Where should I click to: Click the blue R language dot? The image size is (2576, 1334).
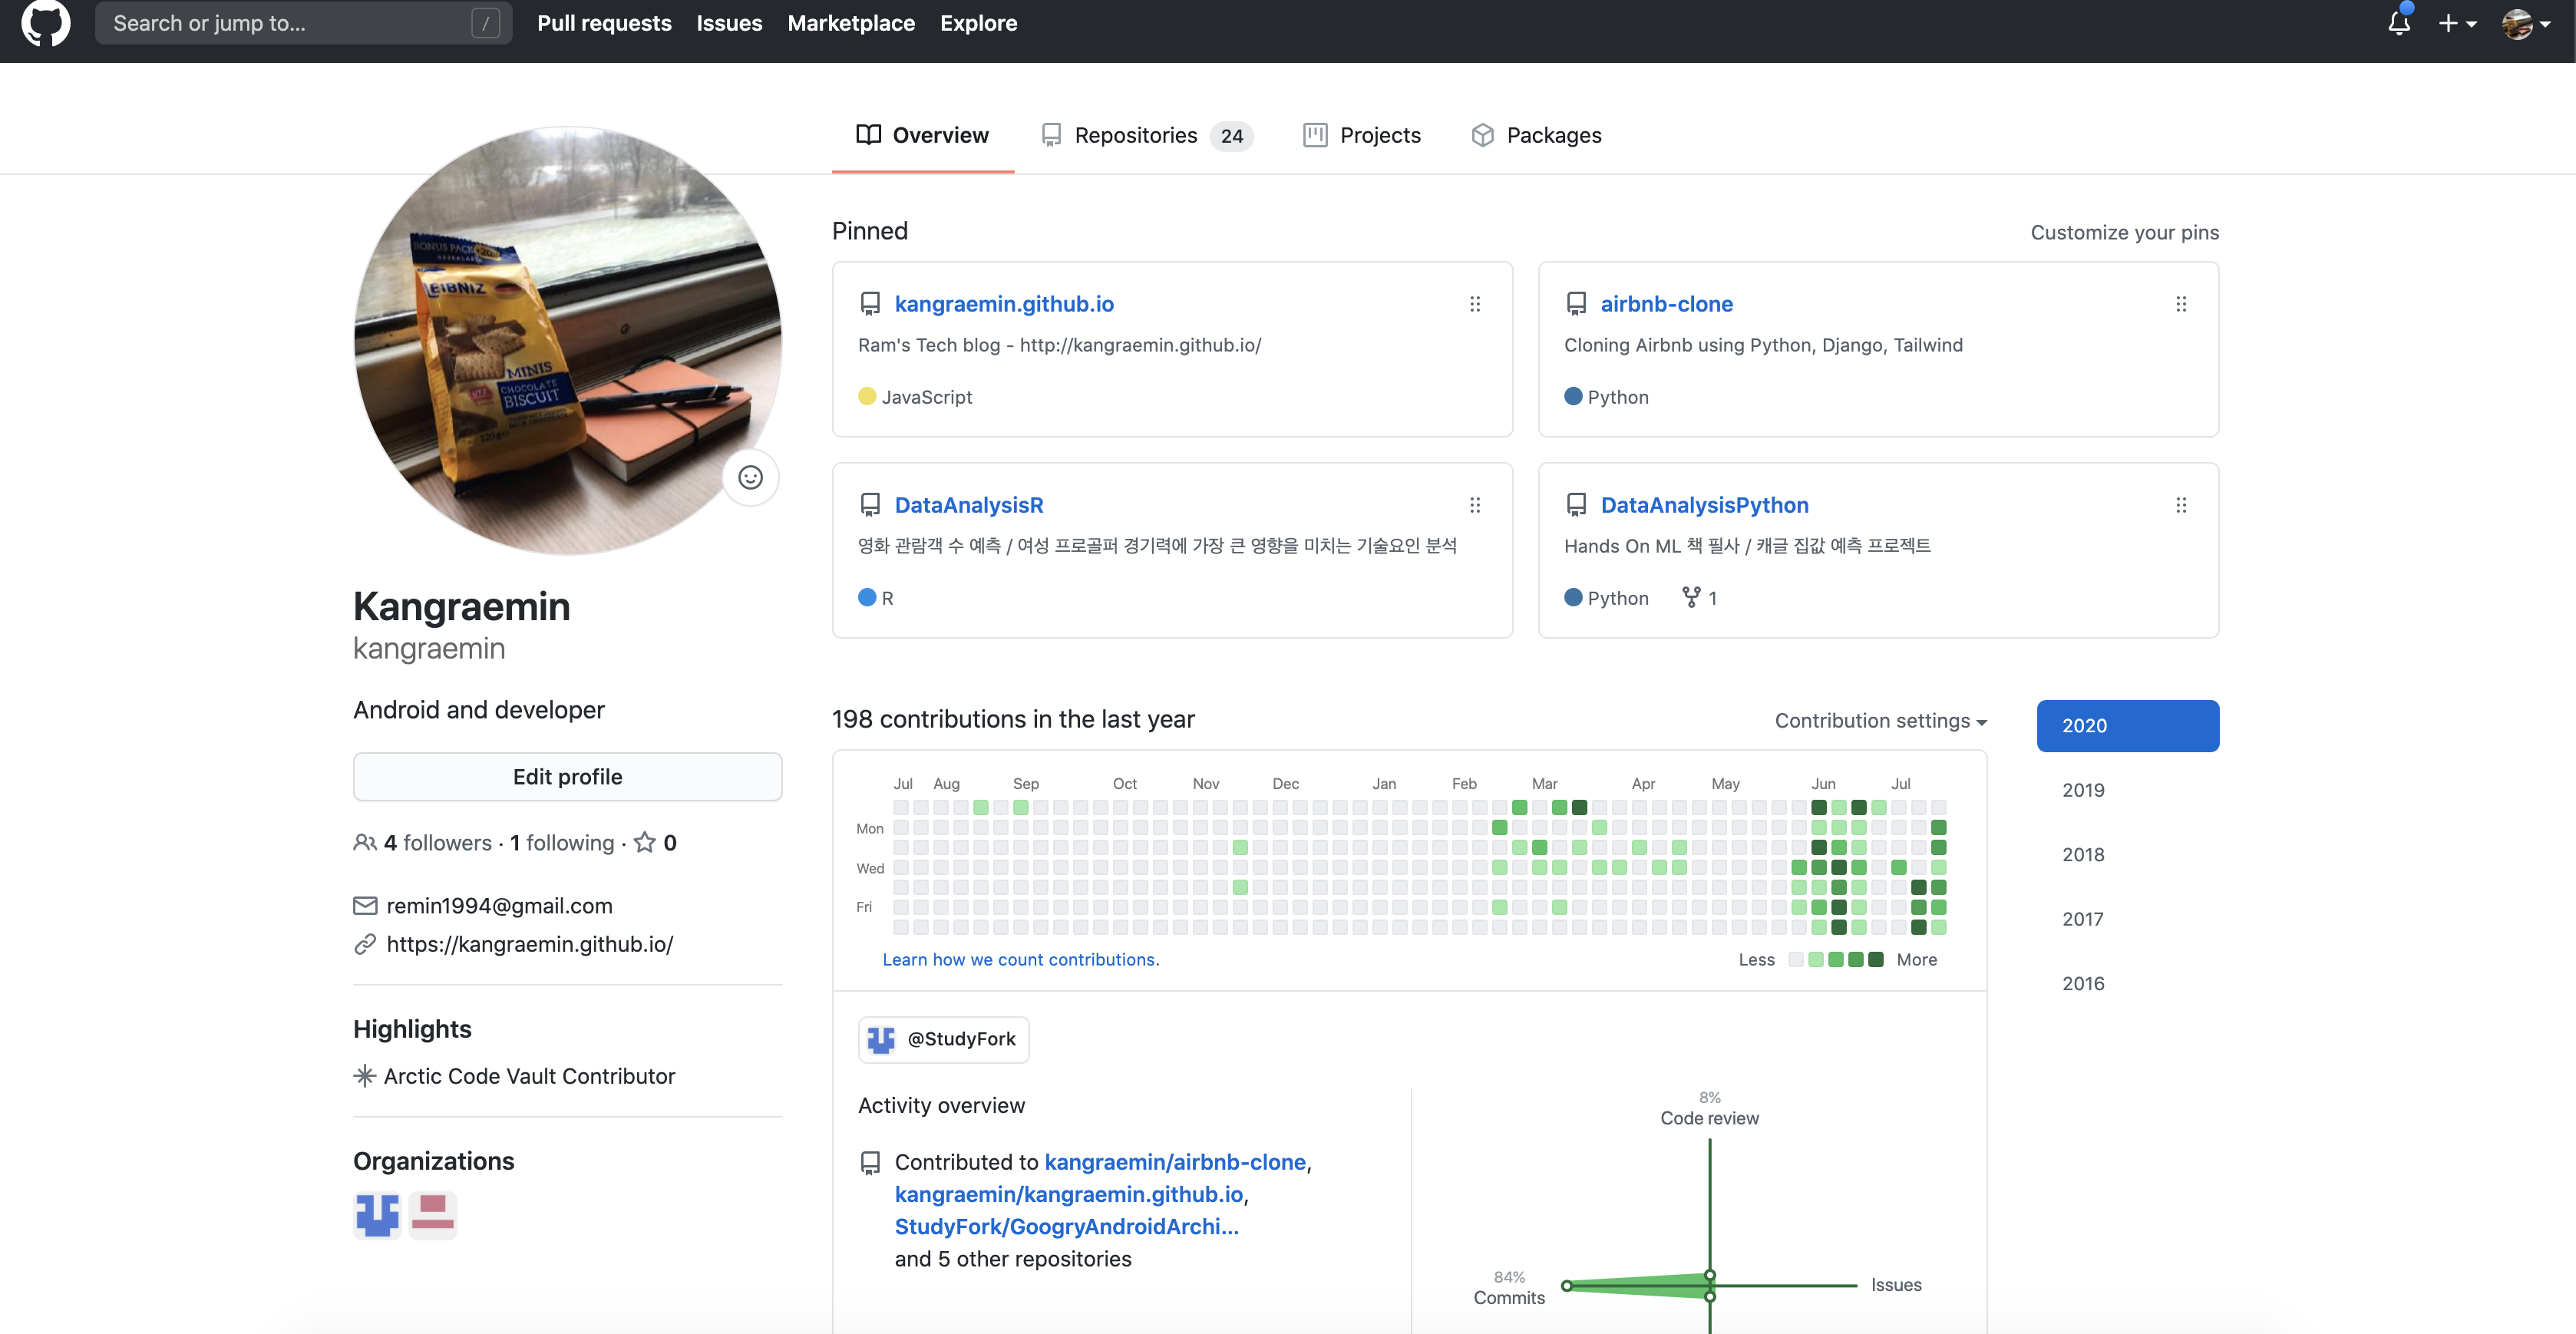pos(867,597)
